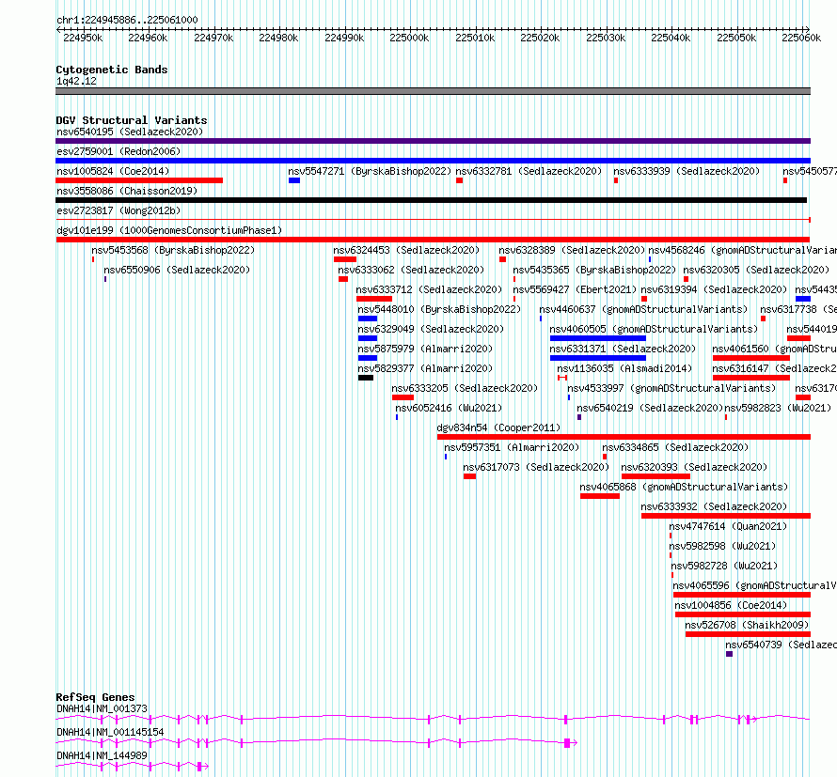The image size is (837, 777).
Task: Select the purple nsv6540195 variant bar
Action: click(433, 141)
